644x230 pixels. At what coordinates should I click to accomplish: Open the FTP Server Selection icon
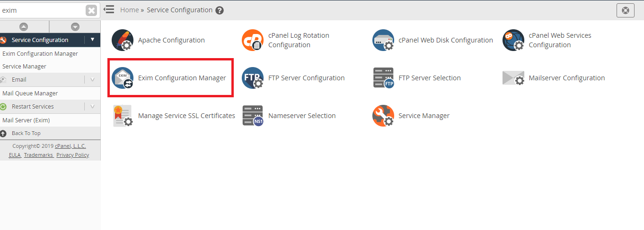[x=383, y=78]
